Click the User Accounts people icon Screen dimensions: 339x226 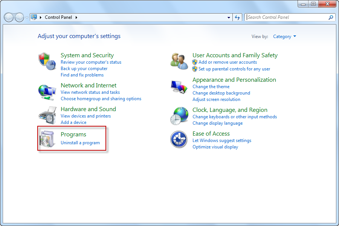point(179,61)
